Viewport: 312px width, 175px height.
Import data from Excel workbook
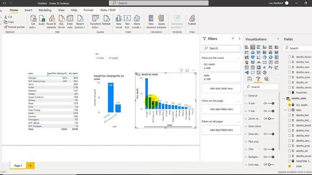click(41, 20)
